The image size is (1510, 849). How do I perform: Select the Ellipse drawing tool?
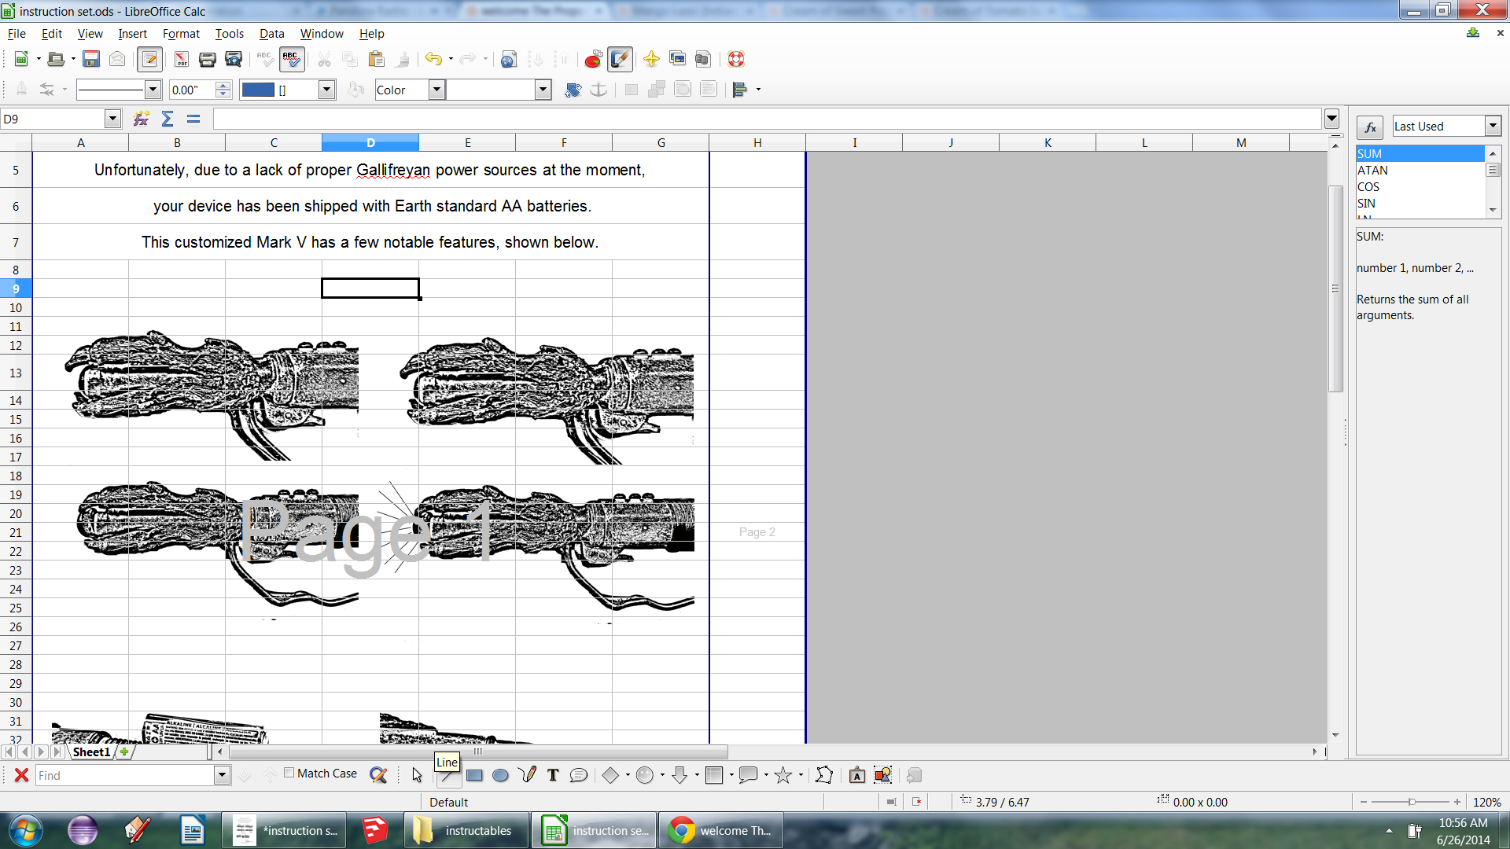tap(500, 775)
